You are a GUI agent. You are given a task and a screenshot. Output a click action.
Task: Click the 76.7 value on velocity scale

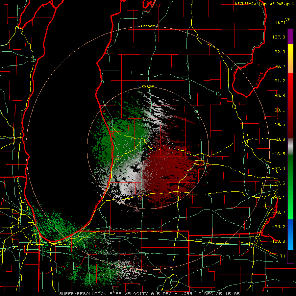pos(280,66)
